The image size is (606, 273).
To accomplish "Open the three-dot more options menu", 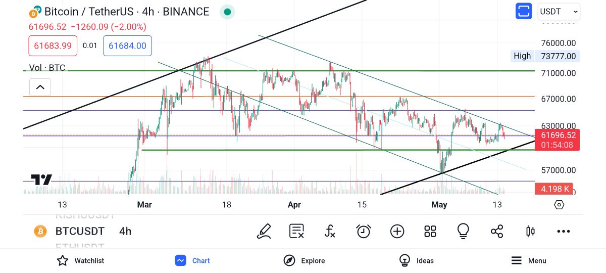I will tap(564, 232).
